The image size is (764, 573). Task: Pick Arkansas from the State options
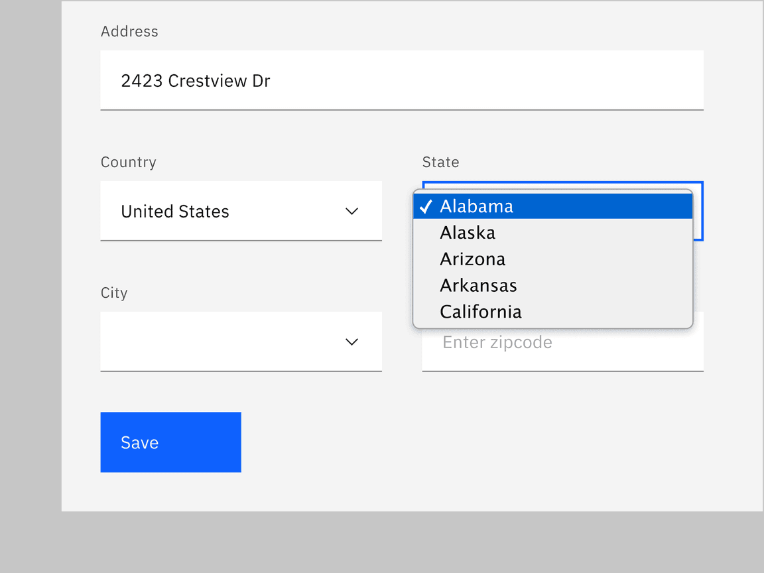[x=478, y=285]
